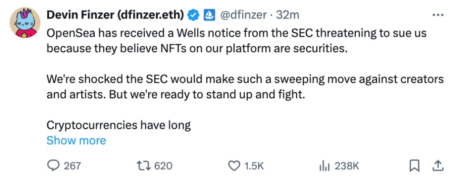This screenshot has height=179, width=453.
Task: Open the view analytics bar chart icon
Action: (x=324, y=166)
